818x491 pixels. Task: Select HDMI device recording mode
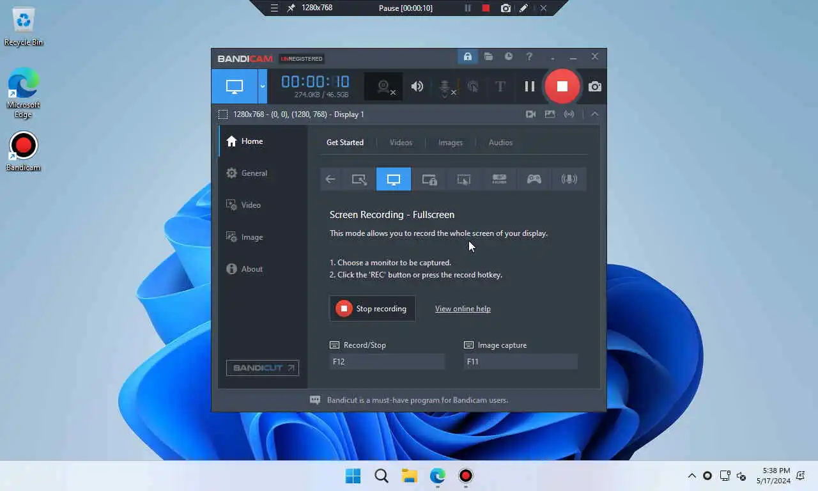click(x=499, y=179)
